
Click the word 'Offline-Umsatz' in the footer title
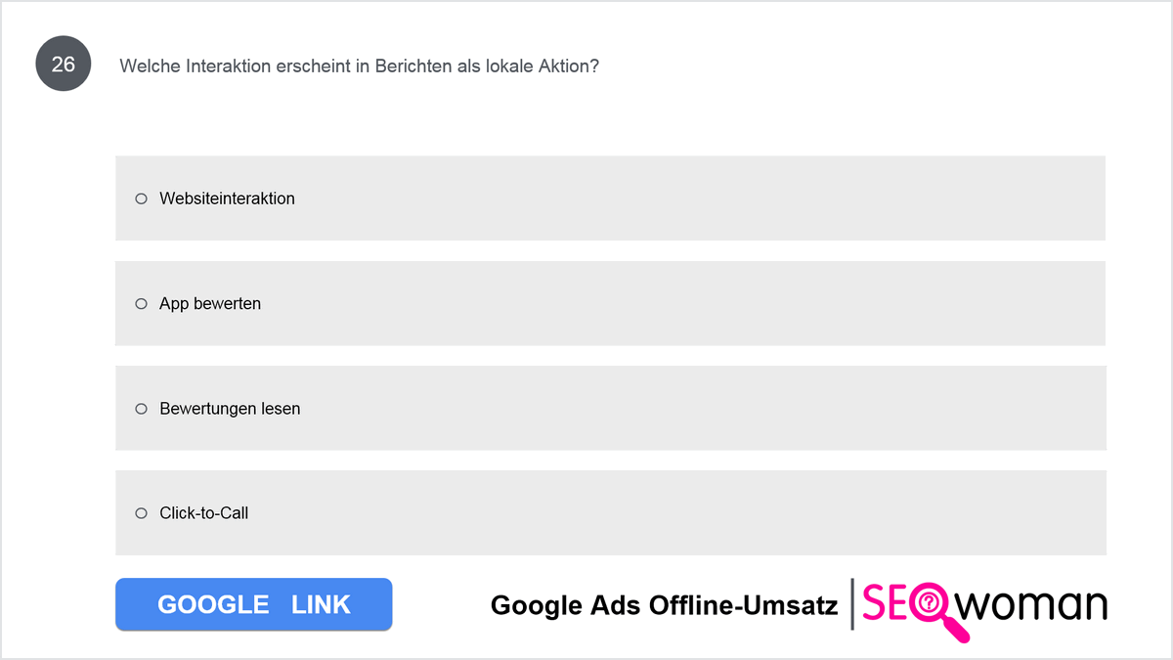click(x=743, y=605)
